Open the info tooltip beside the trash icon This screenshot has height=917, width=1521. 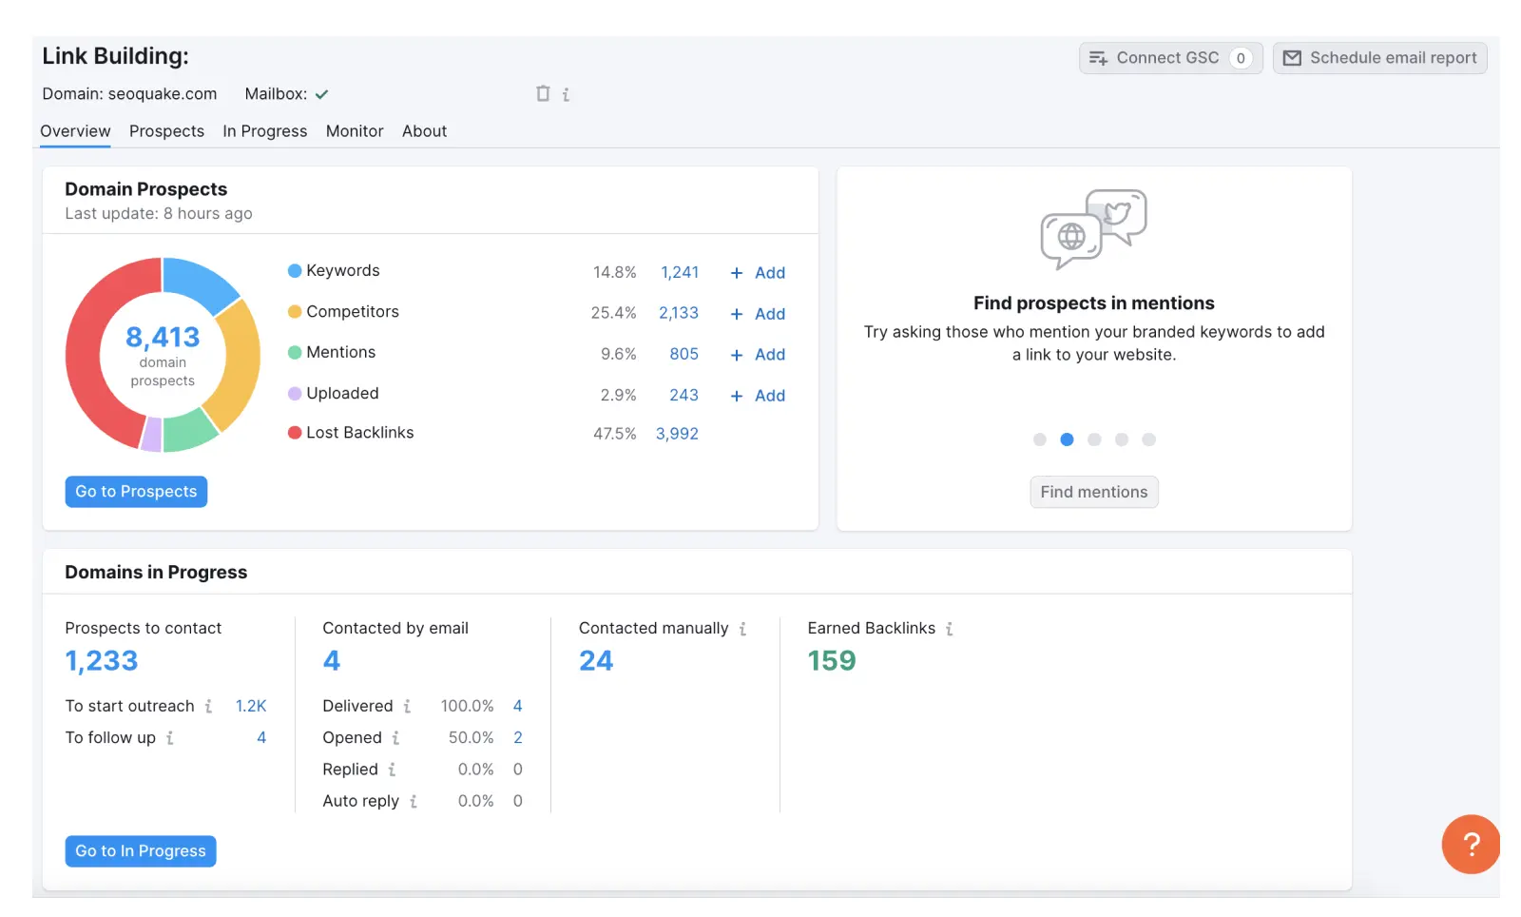[x=567, y=94]
